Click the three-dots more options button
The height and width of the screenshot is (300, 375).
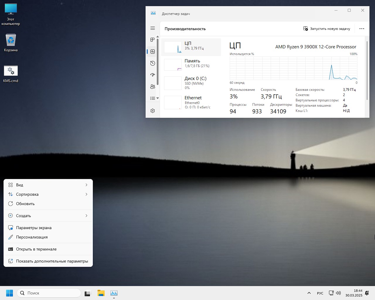[362, 29]
